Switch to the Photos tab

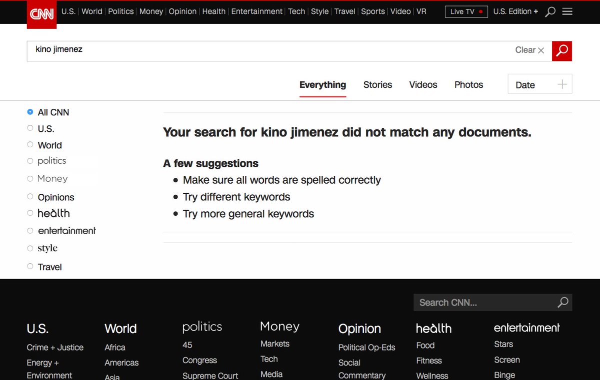point(468,85)
